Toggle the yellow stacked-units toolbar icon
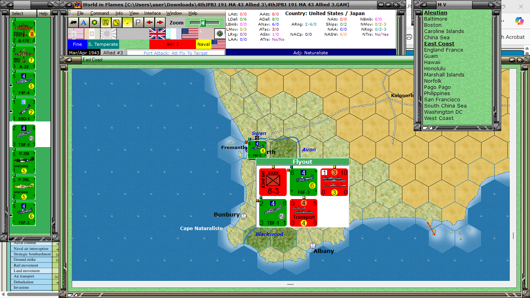 [x=116, y=23]
